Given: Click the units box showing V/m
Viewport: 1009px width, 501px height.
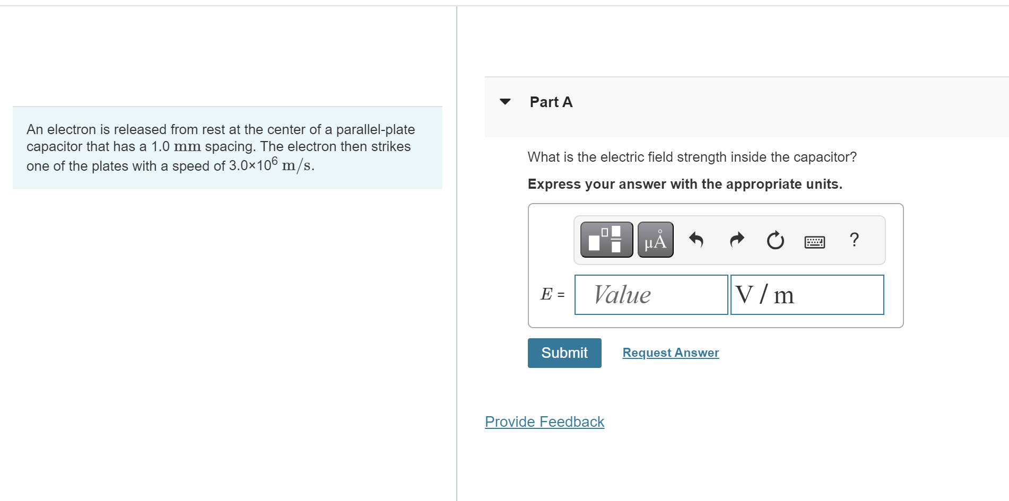Looking at the screenshot, I should [x=807, y=295].
